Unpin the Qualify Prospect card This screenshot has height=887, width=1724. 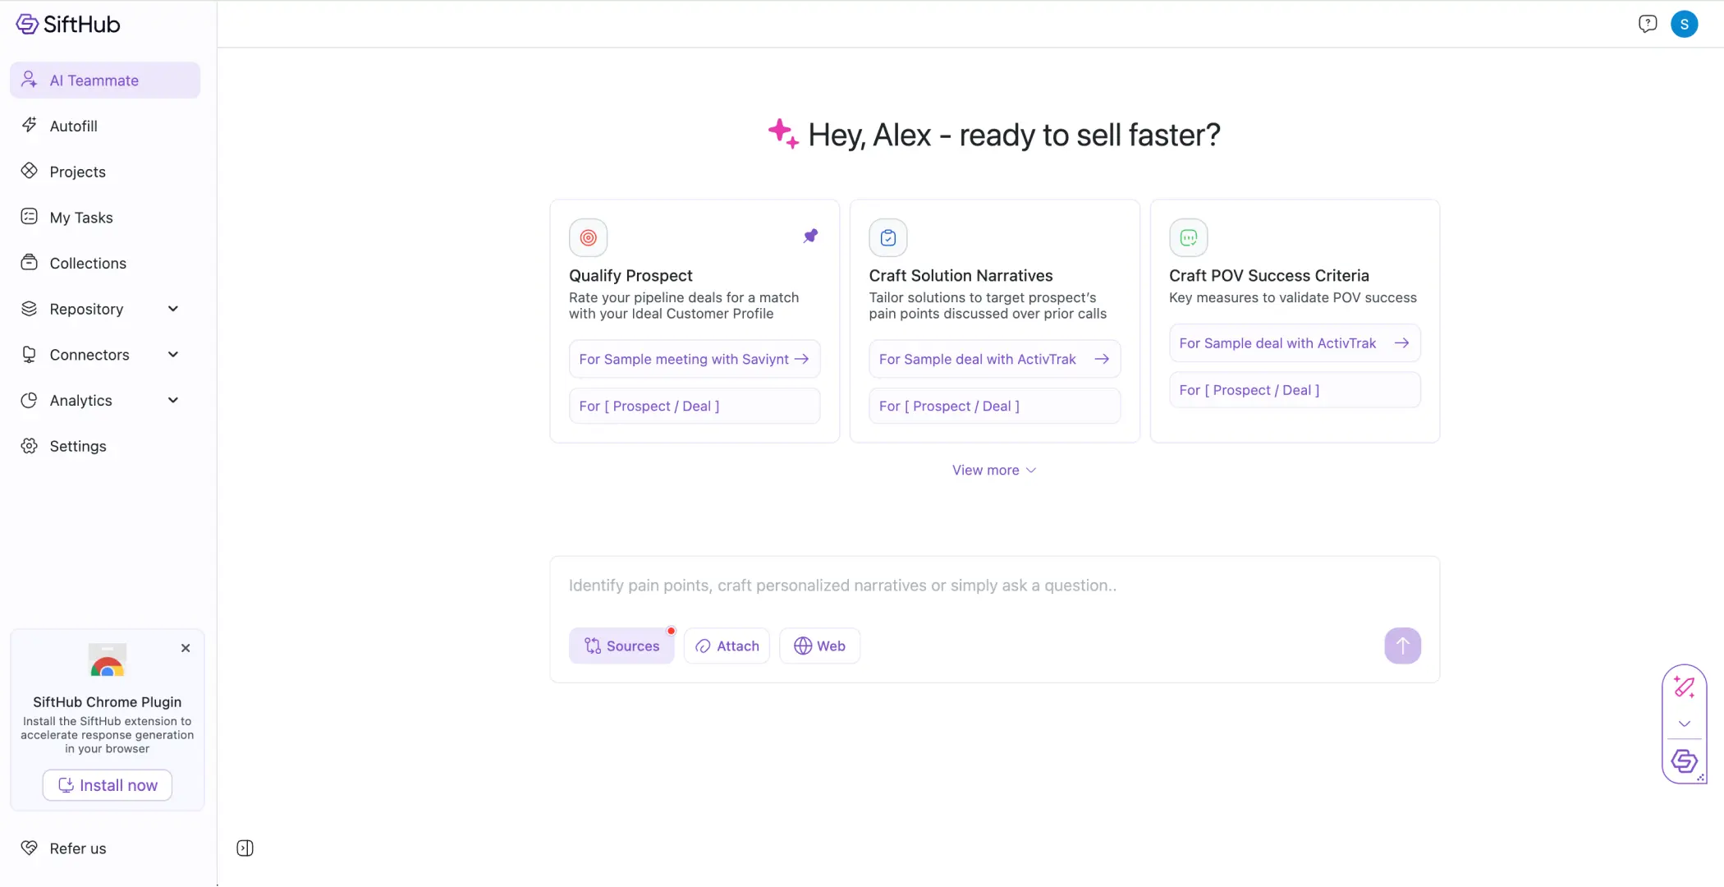click(x=810, y=237)
